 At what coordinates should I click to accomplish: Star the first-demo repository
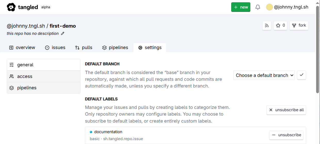280,26
